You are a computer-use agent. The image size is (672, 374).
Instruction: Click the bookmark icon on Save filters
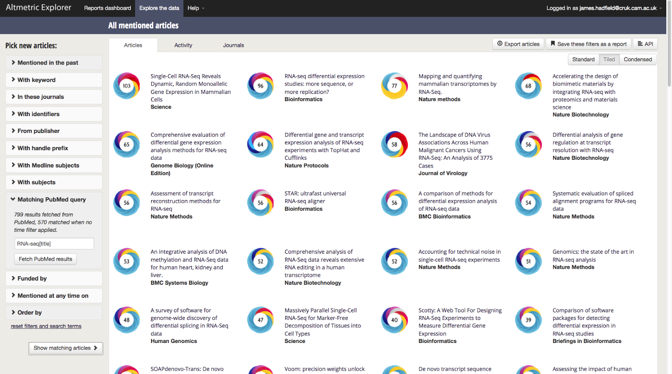click(x=553, y=44)
